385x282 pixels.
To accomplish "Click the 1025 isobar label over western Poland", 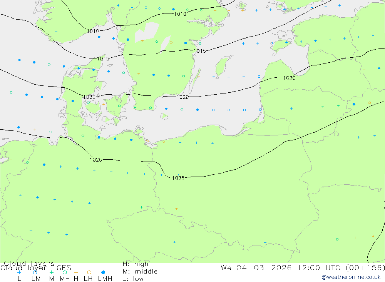I will [x=178, y=178].
